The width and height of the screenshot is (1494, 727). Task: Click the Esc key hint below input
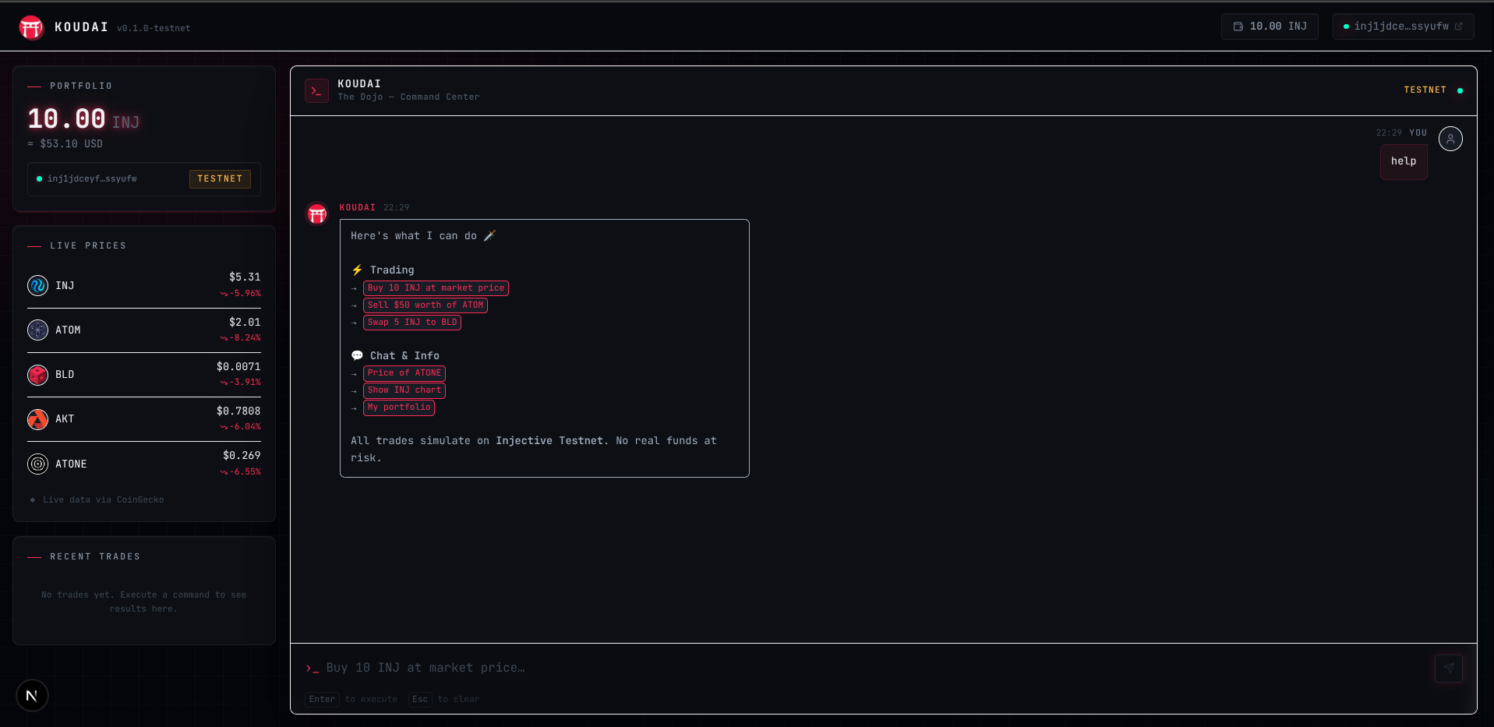coord(420,700)
